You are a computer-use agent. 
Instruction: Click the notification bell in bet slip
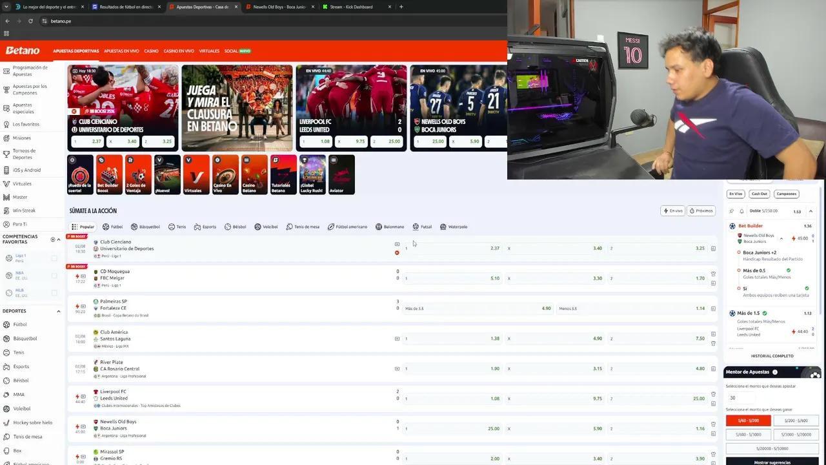(x=741, y=211)
